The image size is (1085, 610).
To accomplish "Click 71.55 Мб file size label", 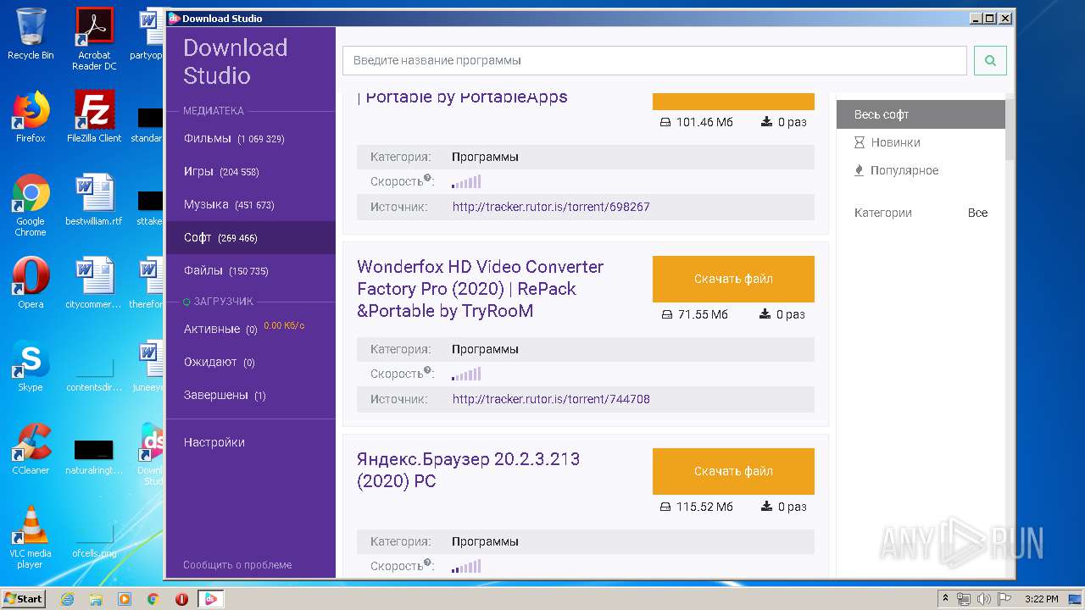I will (x=703, y=314).
